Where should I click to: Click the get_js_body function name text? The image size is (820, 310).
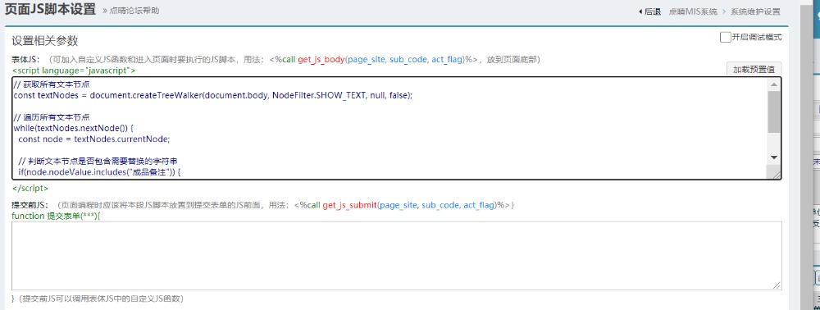pyautogui.click(x=321, y=60)
